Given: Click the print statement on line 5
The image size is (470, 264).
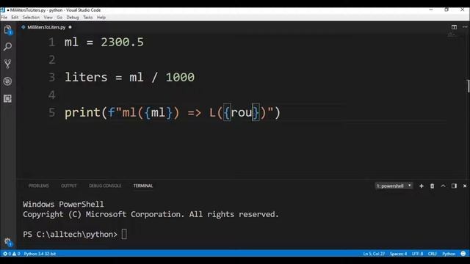Looking at the screenshot, I should (173, 113).
